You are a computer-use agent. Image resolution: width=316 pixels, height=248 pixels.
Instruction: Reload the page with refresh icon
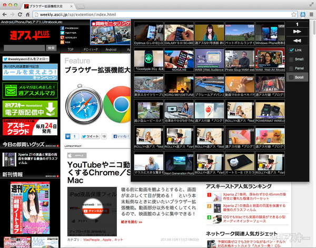[20, 15]
